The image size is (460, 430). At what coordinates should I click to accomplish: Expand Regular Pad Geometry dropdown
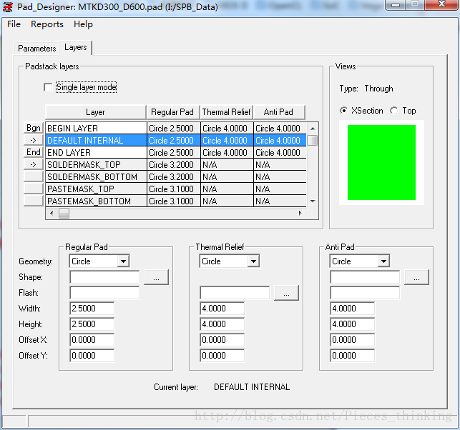(123, 261)
